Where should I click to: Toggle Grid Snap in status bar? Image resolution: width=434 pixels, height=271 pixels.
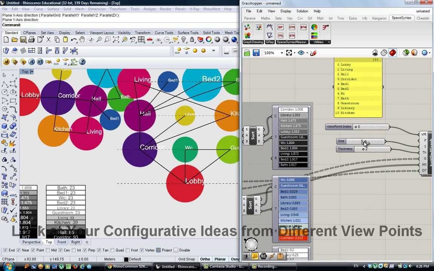click(x=186, y=259)
